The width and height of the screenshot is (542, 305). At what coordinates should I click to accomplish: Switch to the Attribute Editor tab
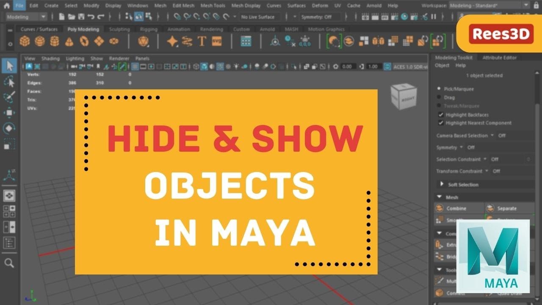[x=500, y=58]
